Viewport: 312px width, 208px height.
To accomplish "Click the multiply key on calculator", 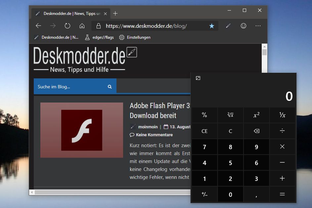I will point(282,147).
